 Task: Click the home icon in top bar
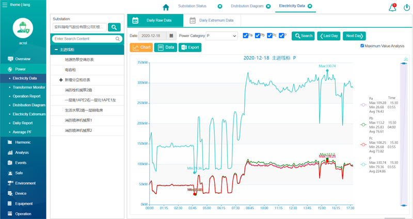click(x=166, y=7)
